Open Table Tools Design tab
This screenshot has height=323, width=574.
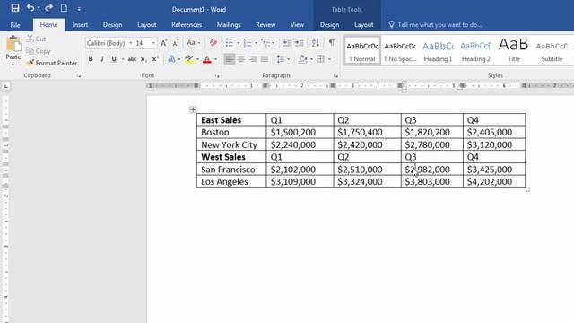click(329, 25)
